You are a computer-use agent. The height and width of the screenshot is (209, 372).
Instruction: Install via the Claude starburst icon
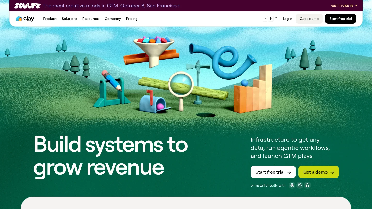292,185
